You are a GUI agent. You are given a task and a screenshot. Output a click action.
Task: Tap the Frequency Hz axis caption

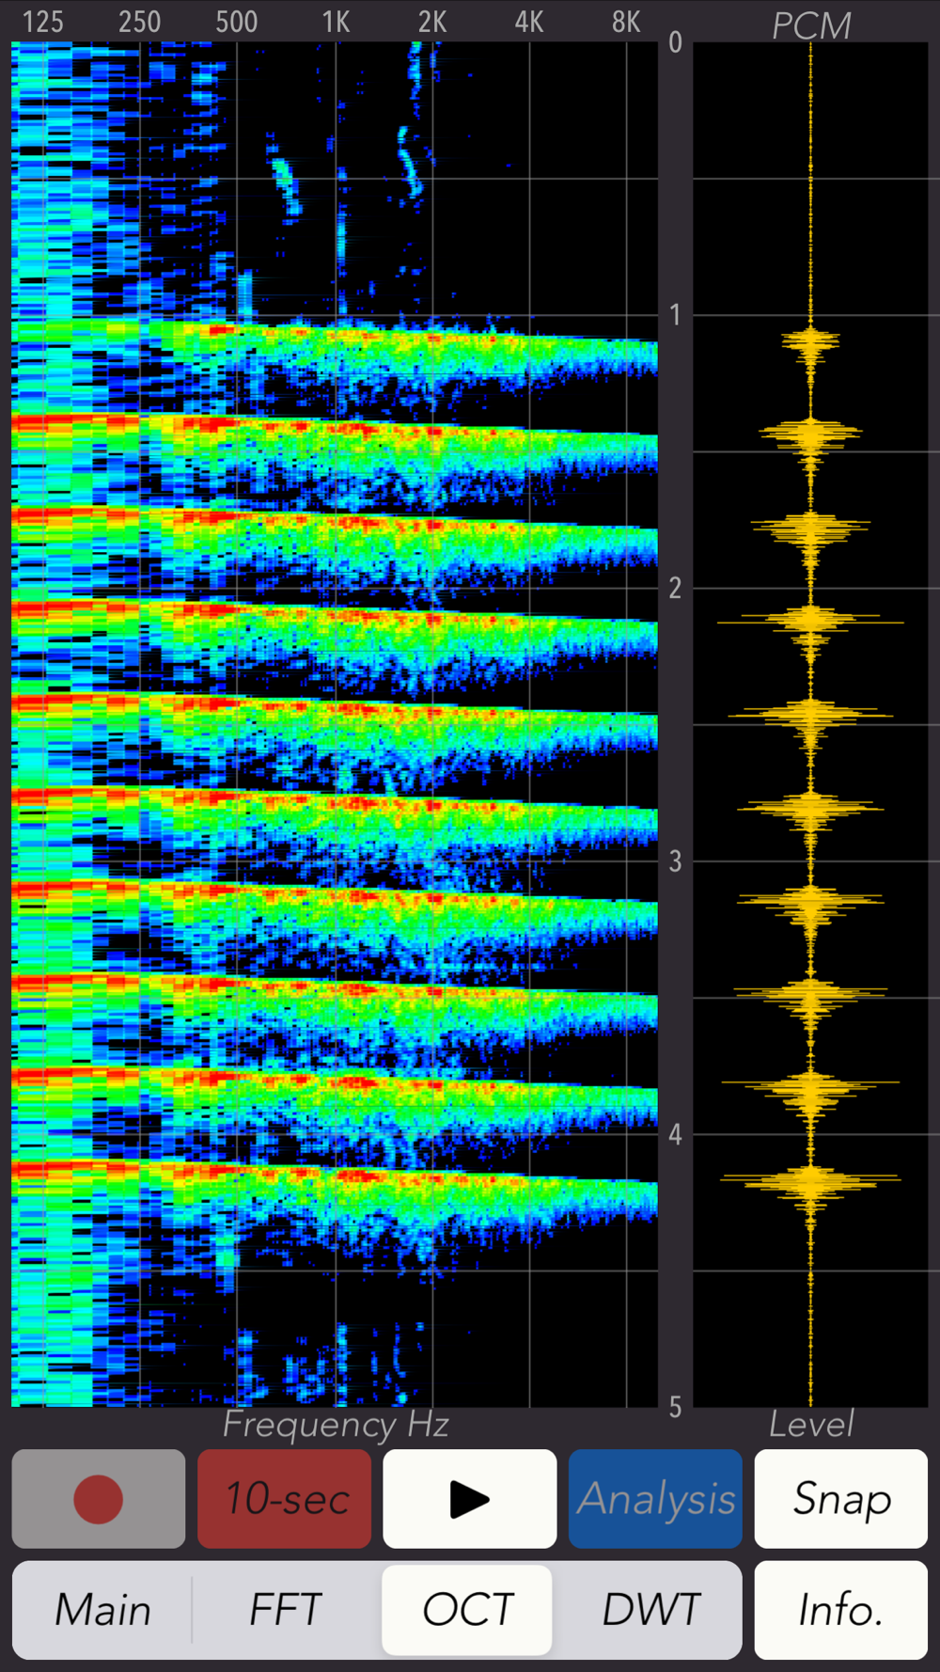click(336, 1426)
